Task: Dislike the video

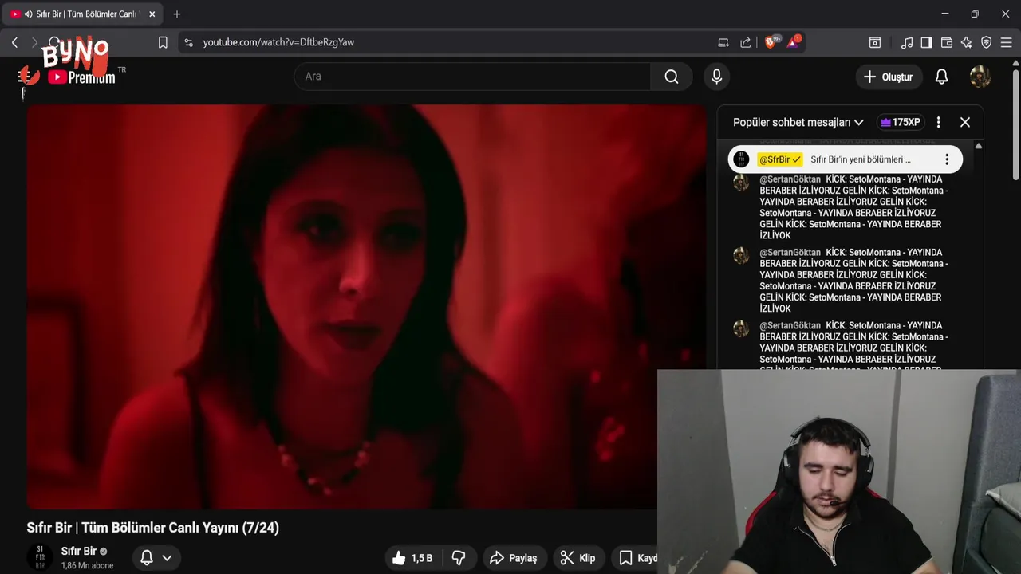Action: (459, 558)
